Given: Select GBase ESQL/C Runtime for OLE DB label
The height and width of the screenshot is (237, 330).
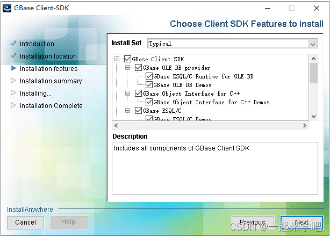Looking at the screenshot, I should tap(203, 76).
